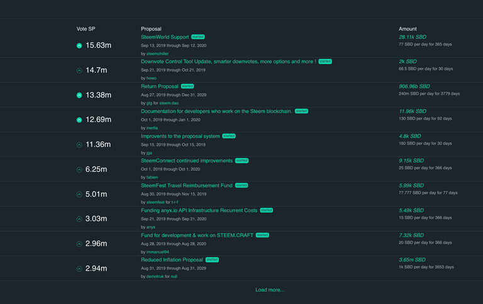This screenshot has width=483, height=304.
Task: Open Fund for development & work on STEEM.CRAFT
Action: (x=197, y=235)
